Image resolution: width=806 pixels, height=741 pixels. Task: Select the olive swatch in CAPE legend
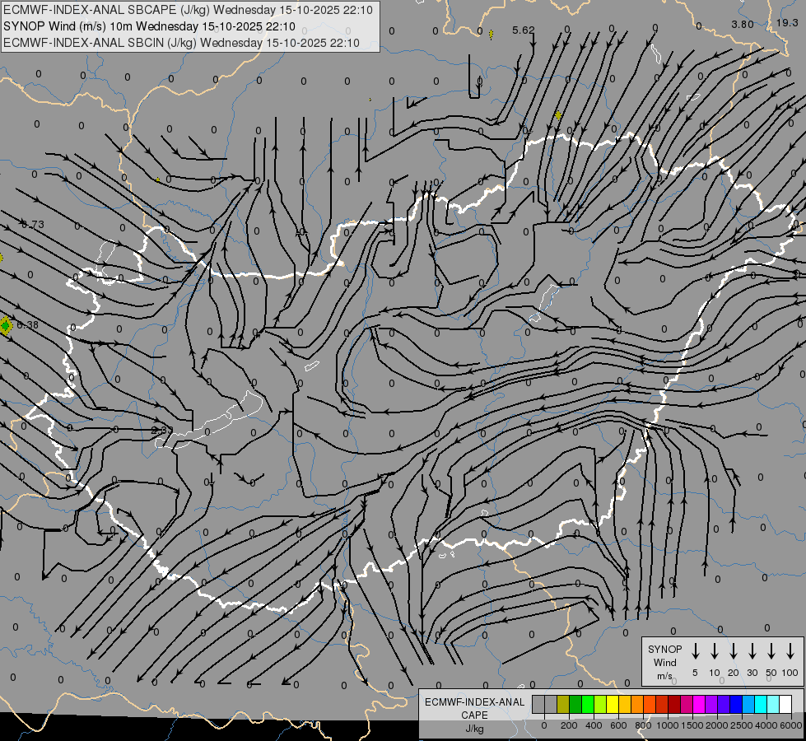(x=563, y=704)
